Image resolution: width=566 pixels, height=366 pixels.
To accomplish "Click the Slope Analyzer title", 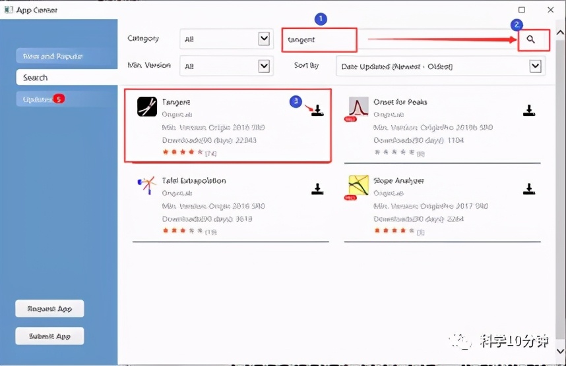I will pos(398,180).
